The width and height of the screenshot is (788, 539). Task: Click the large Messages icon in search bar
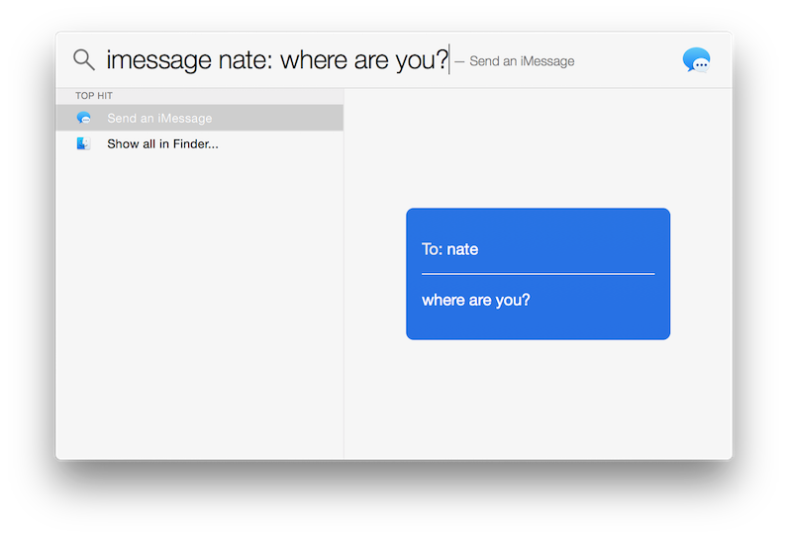coord(696,60)
